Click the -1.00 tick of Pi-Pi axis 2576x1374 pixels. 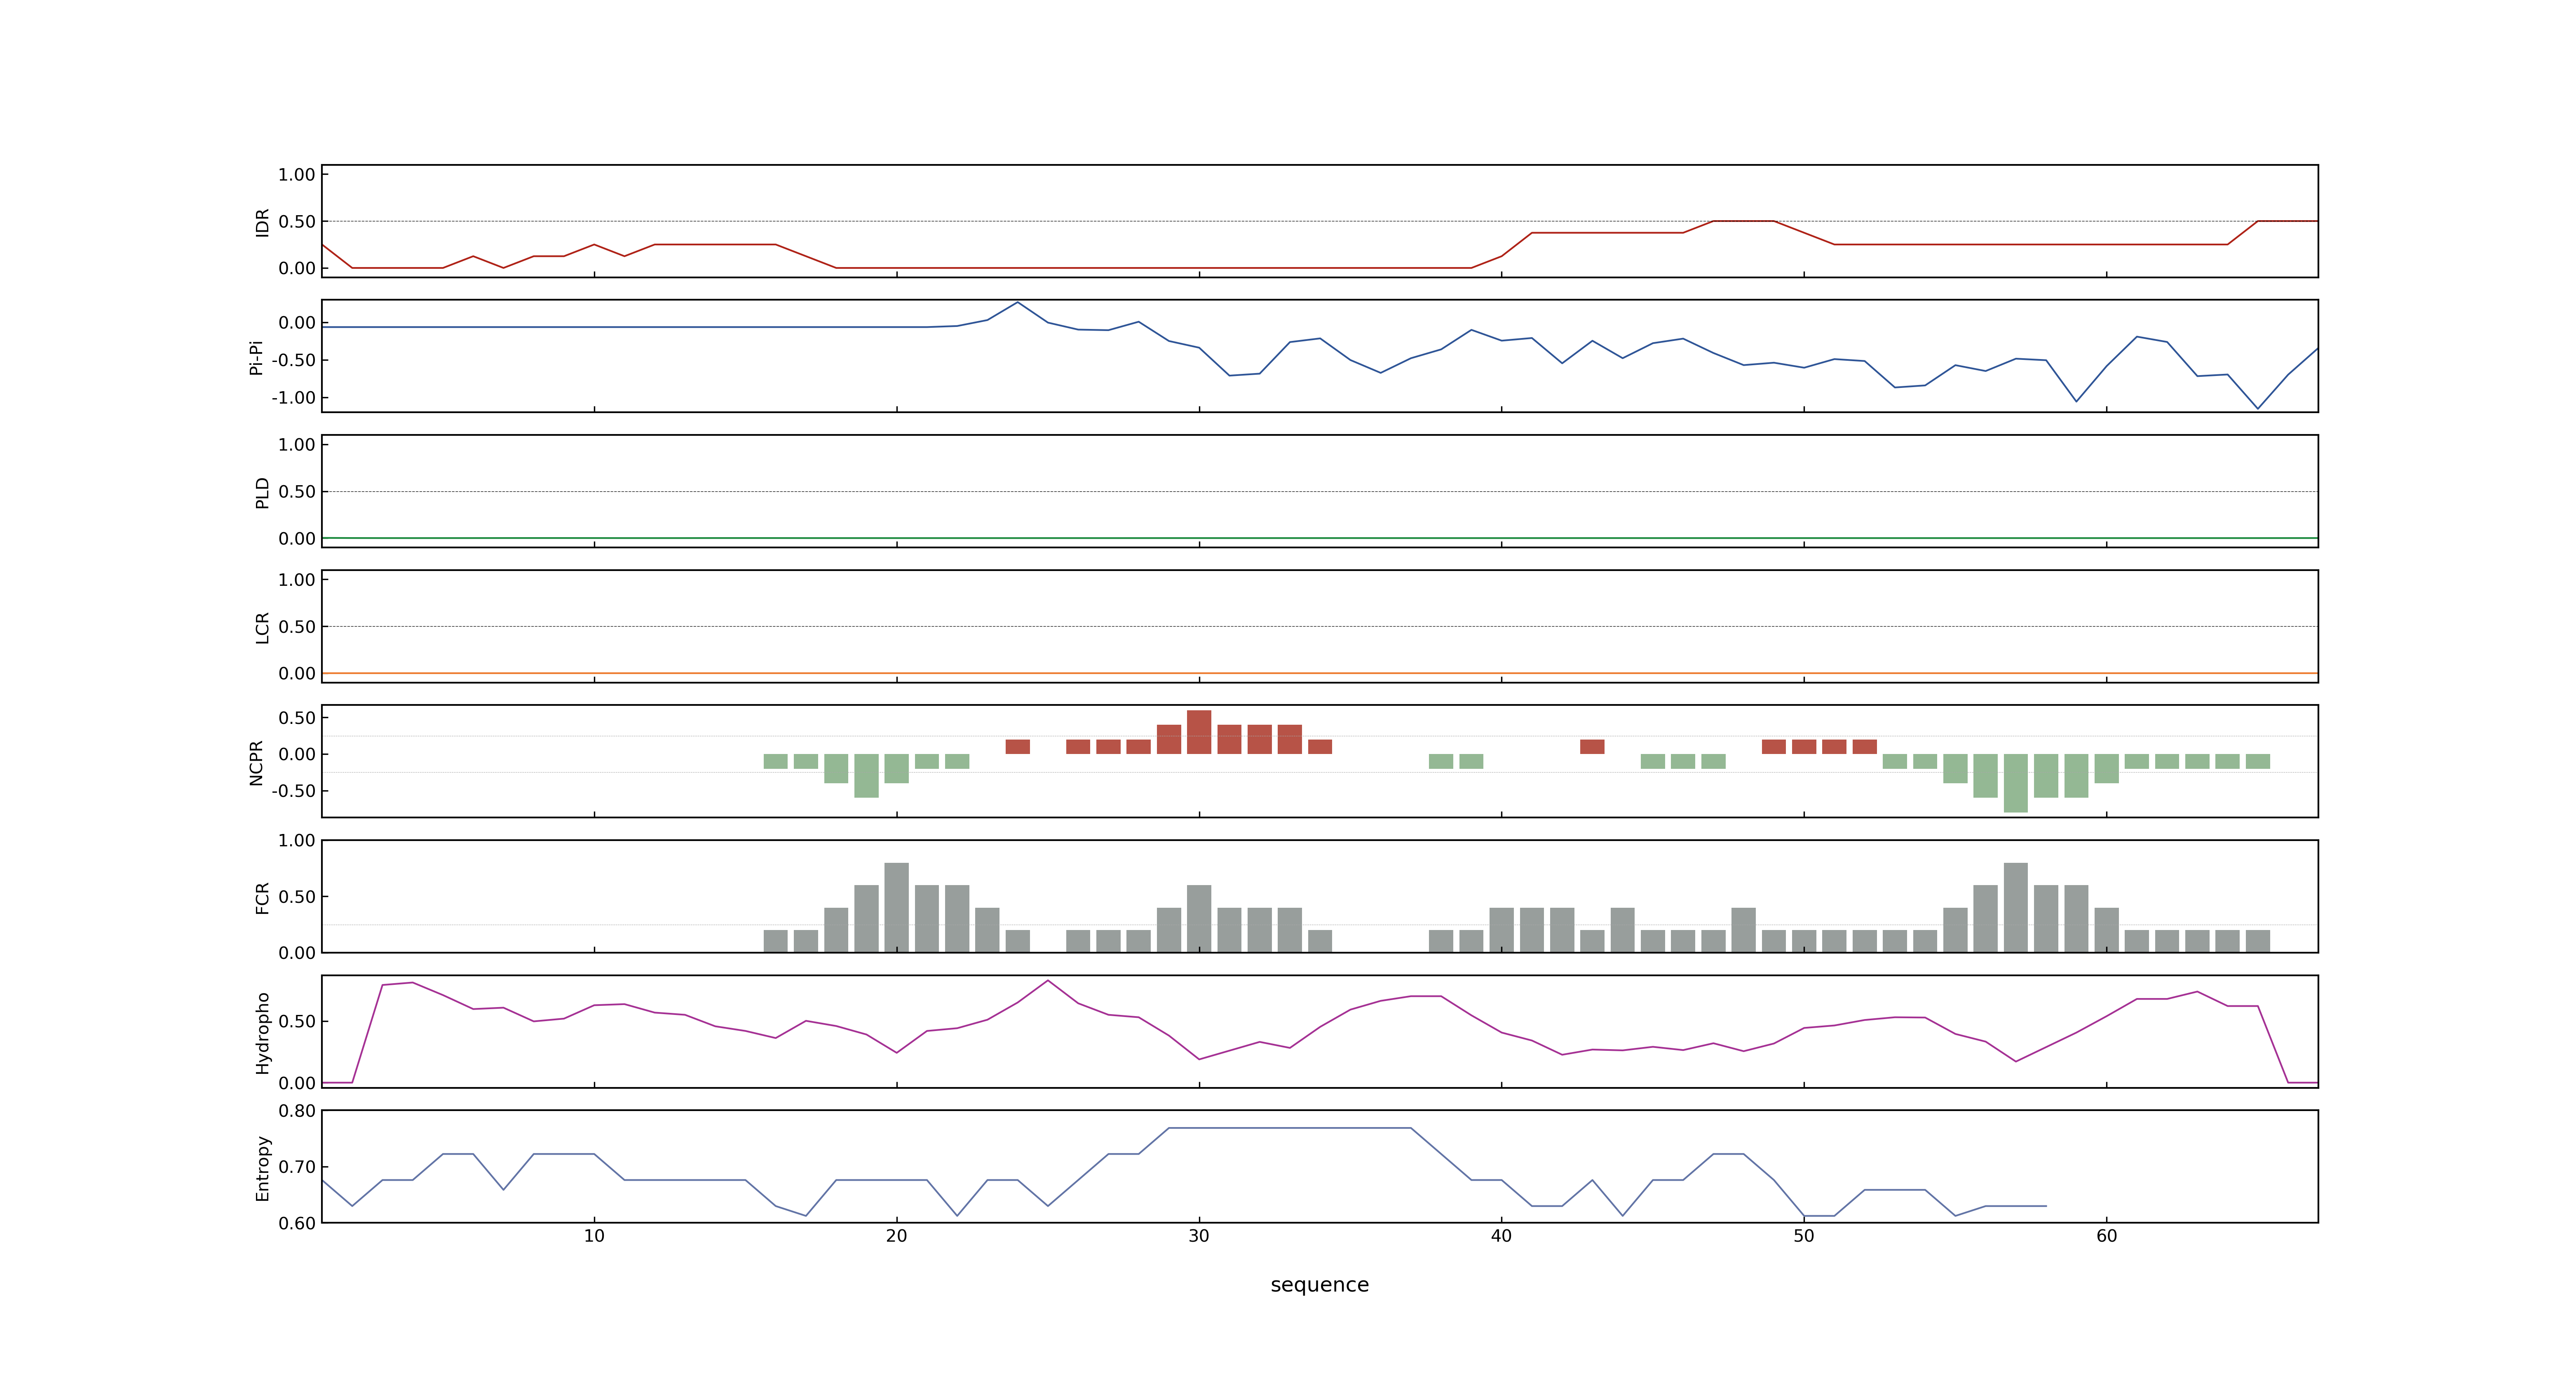tap(293, 397)
